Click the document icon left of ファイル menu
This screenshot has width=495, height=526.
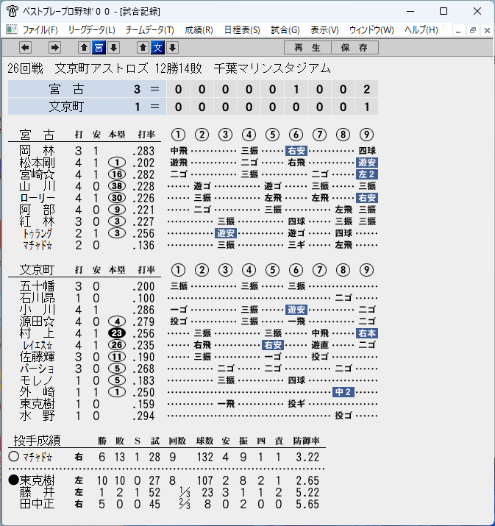(x=12, y=30)
